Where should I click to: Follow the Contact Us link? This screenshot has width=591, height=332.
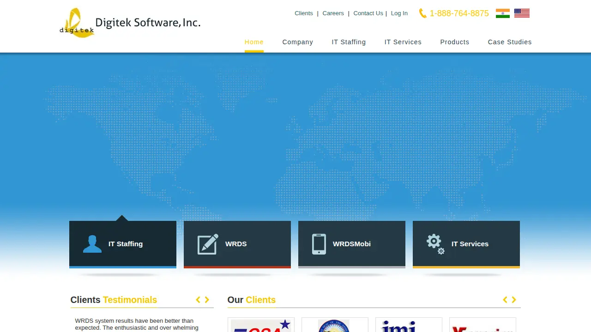point(368,13)
